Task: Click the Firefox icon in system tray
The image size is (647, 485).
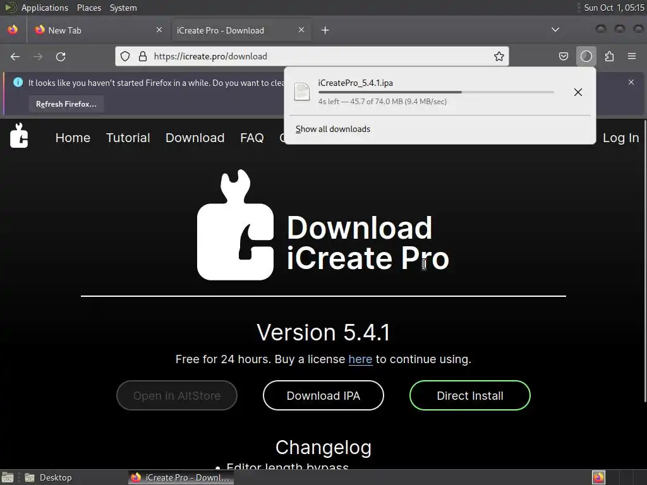Action: (598, 477)
